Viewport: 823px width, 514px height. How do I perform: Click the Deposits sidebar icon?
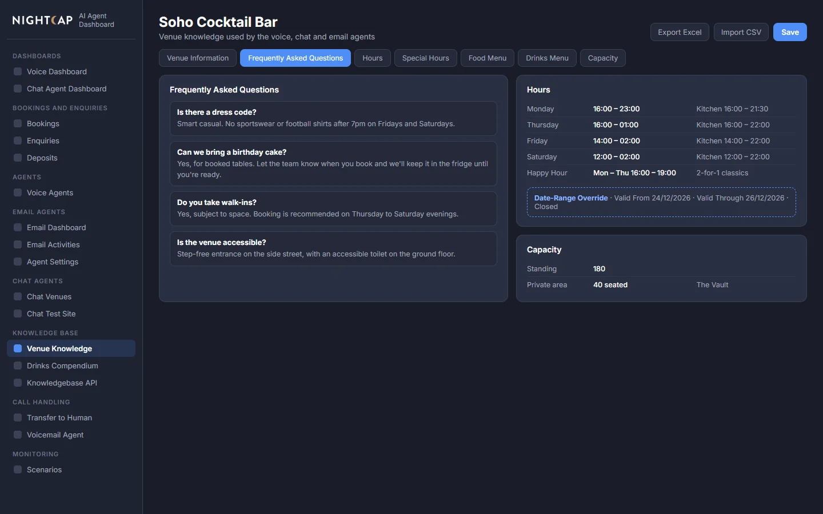click(x=18, y=158)
